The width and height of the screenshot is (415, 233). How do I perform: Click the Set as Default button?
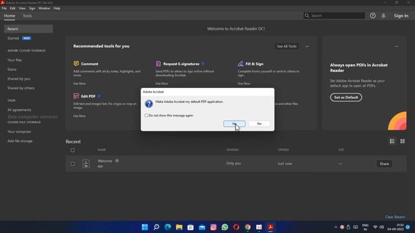346,97
